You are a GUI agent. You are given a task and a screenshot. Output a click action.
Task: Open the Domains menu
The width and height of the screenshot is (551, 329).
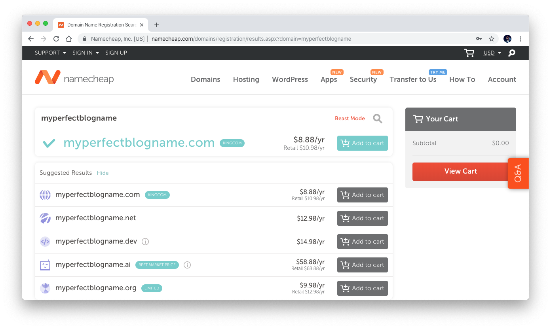[205, 79]
